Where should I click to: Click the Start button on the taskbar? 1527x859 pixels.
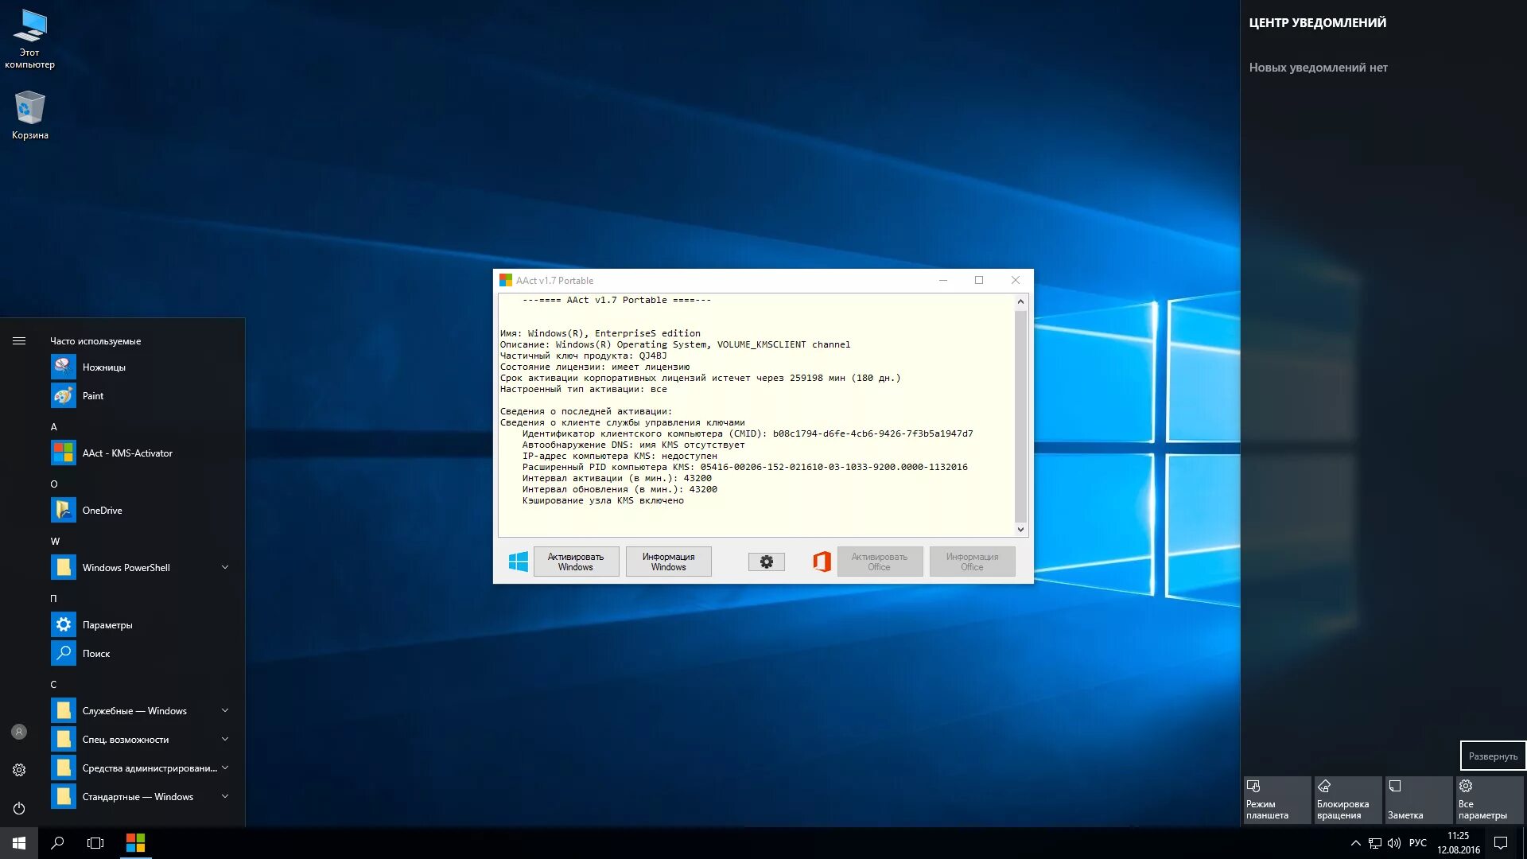point(19,843)
